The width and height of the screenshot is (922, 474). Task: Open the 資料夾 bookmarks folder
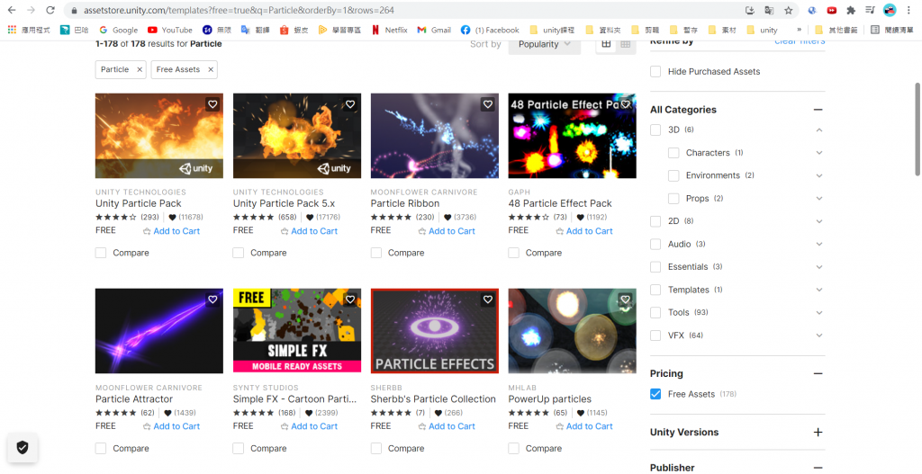(x=603, y=30)
